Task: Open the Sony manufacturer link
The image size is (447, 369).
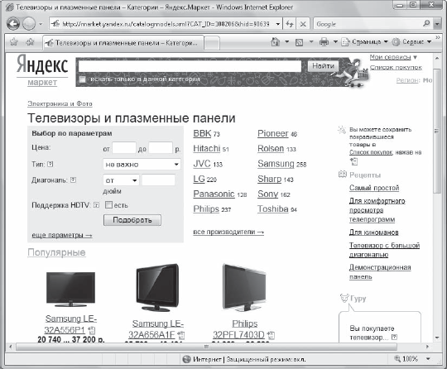Action: point(267,194)
